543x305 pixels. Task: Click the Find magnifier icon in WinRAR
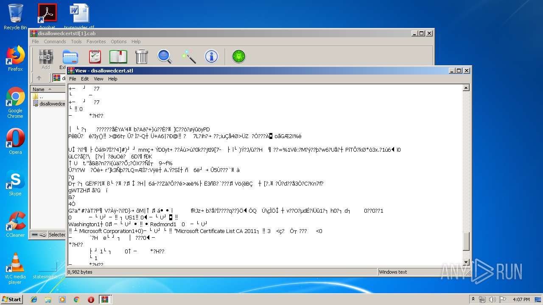165,56
